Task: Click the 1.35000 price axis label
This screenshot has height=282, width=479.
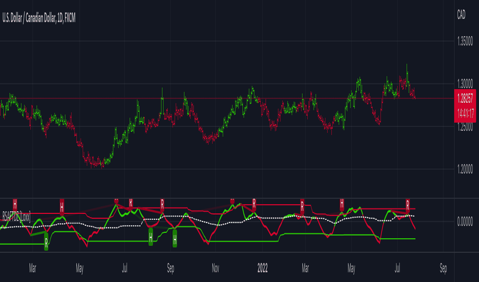Action: [465, 41]
